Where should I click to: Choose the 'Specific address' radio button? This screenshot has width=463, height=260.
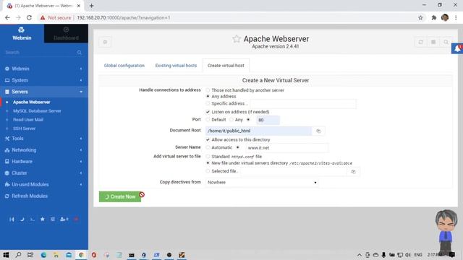pos(208,103)
